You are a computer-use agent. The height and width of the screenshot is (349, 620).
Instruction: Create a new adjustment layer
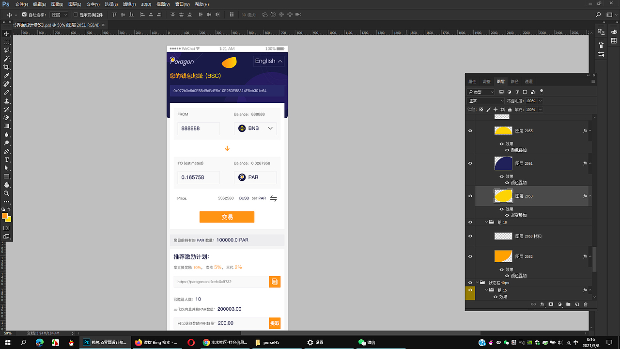(x=559, y=304)
